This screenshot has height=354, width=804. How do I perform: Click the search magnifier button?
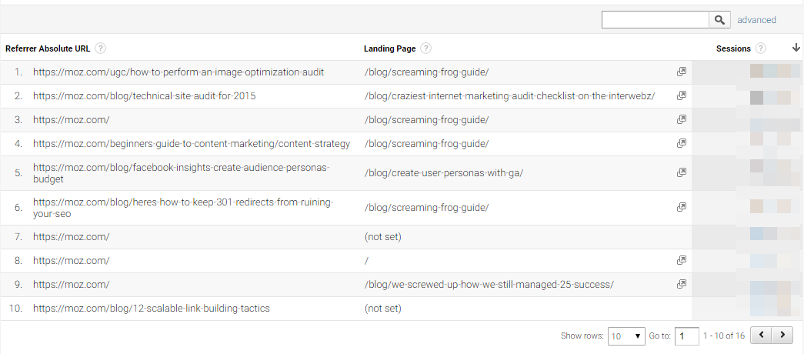719,20
